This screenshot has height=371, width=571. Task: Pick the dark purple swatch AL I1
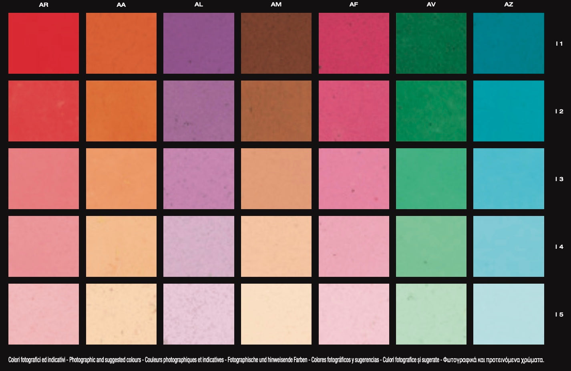pos(199,43)
